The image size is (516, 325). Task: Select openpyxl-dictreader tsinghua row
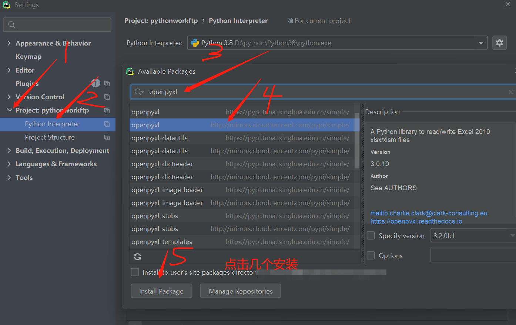pyautogui.click(x=241, y=164)
